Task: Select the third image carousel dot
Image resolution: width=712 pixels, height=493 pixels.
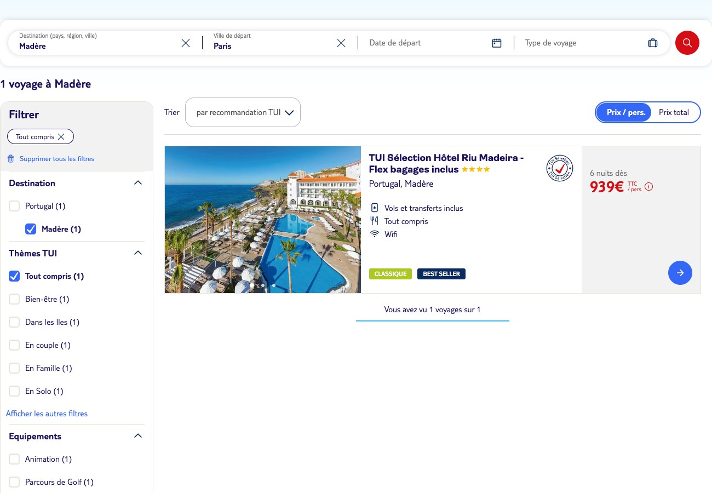Action: (x=274, y=285)
